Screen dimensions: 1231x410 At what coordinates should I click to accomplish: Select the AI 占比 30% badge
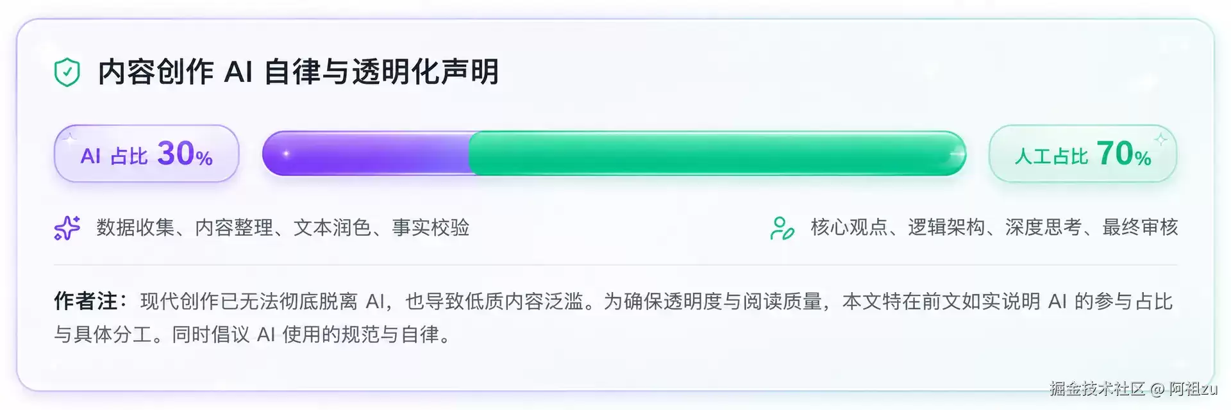pos(147,154)
